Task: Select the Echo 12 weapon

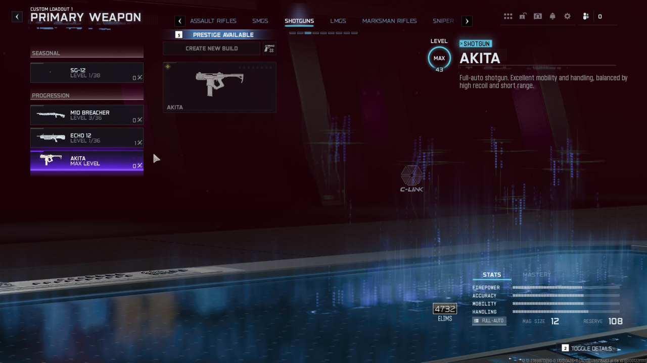Action: (87, 138)
